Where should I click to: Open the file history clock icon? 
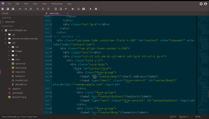pos(78,9)
